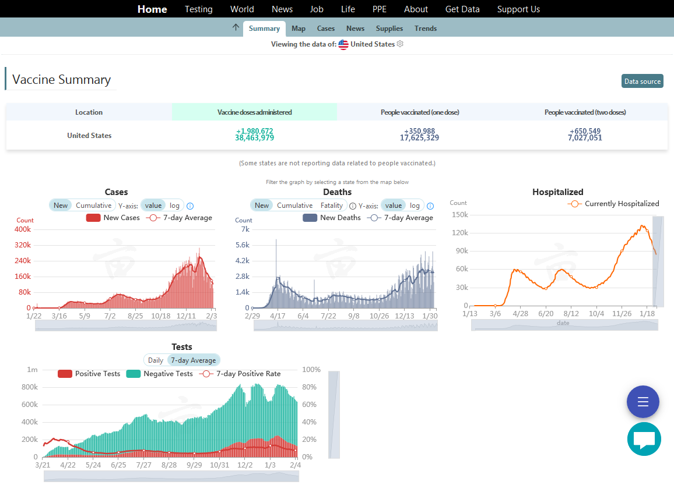The image size is (674, 485).
Task: Open the blue hamburger menu floating button
Action: pos(643,402)
